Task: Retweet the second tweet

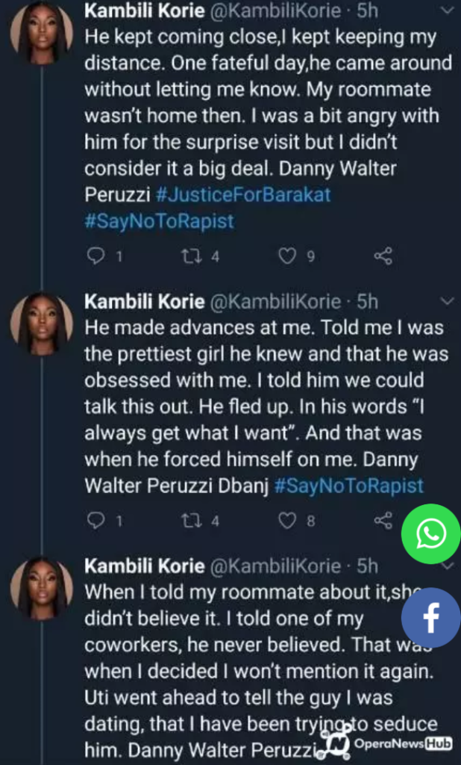Action: [192, 521]
